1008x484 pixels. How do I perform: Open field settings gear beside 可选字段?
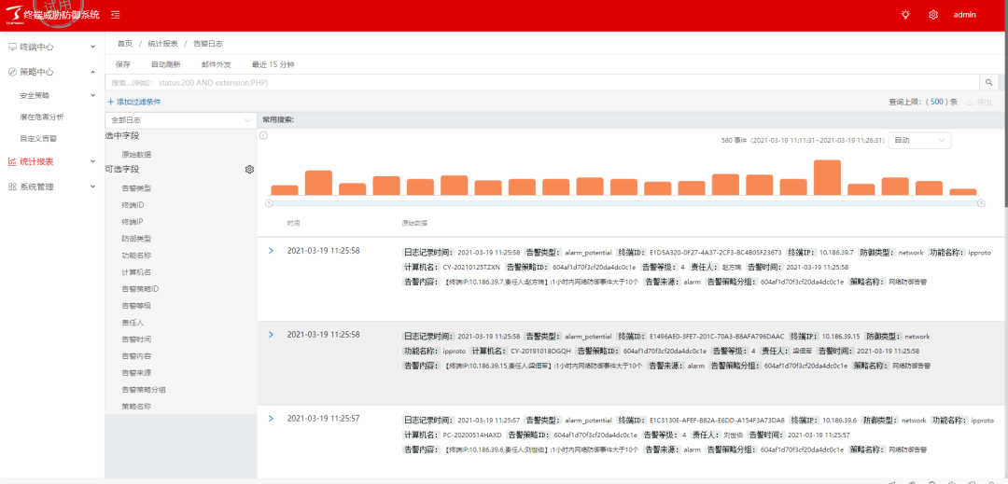(x=249, y=170)
